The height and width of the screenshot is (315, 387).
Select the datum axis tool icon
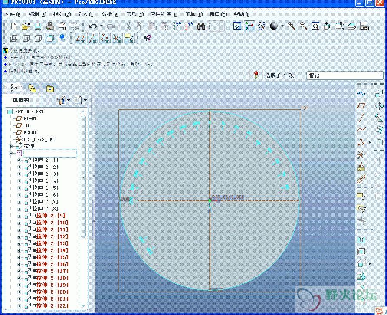(361, 118)
